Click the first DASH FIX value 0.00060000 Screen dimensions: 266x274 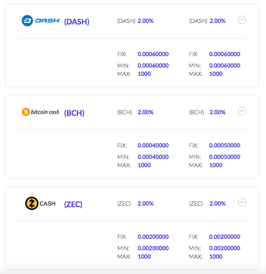click(153, 54)
